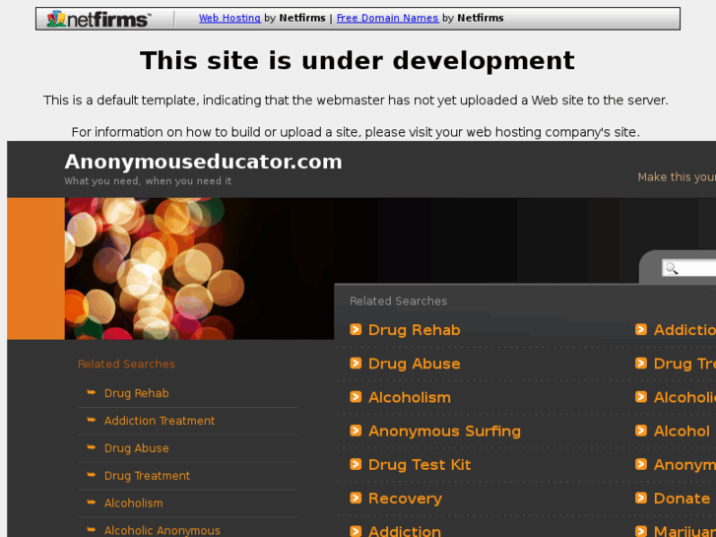Click the 'This site is under development' heading

tap(358, 61)
